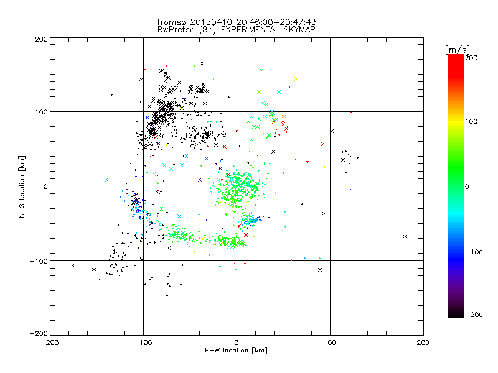
Task: Click the "[m/s]" unit label above colorbar
Action: coord(458,50)
